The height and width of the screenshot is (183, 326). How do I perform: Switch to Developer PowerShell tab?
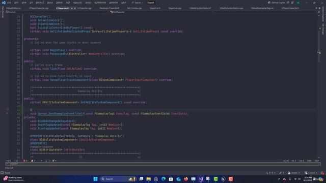click(x=109, y=8)
